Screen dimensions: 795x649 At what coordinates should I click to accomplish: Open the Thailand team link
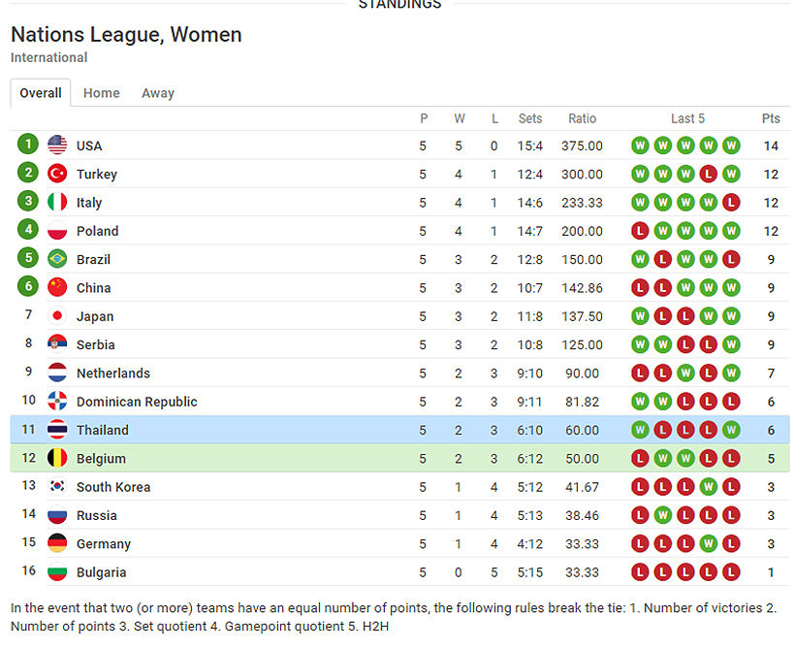103,430
